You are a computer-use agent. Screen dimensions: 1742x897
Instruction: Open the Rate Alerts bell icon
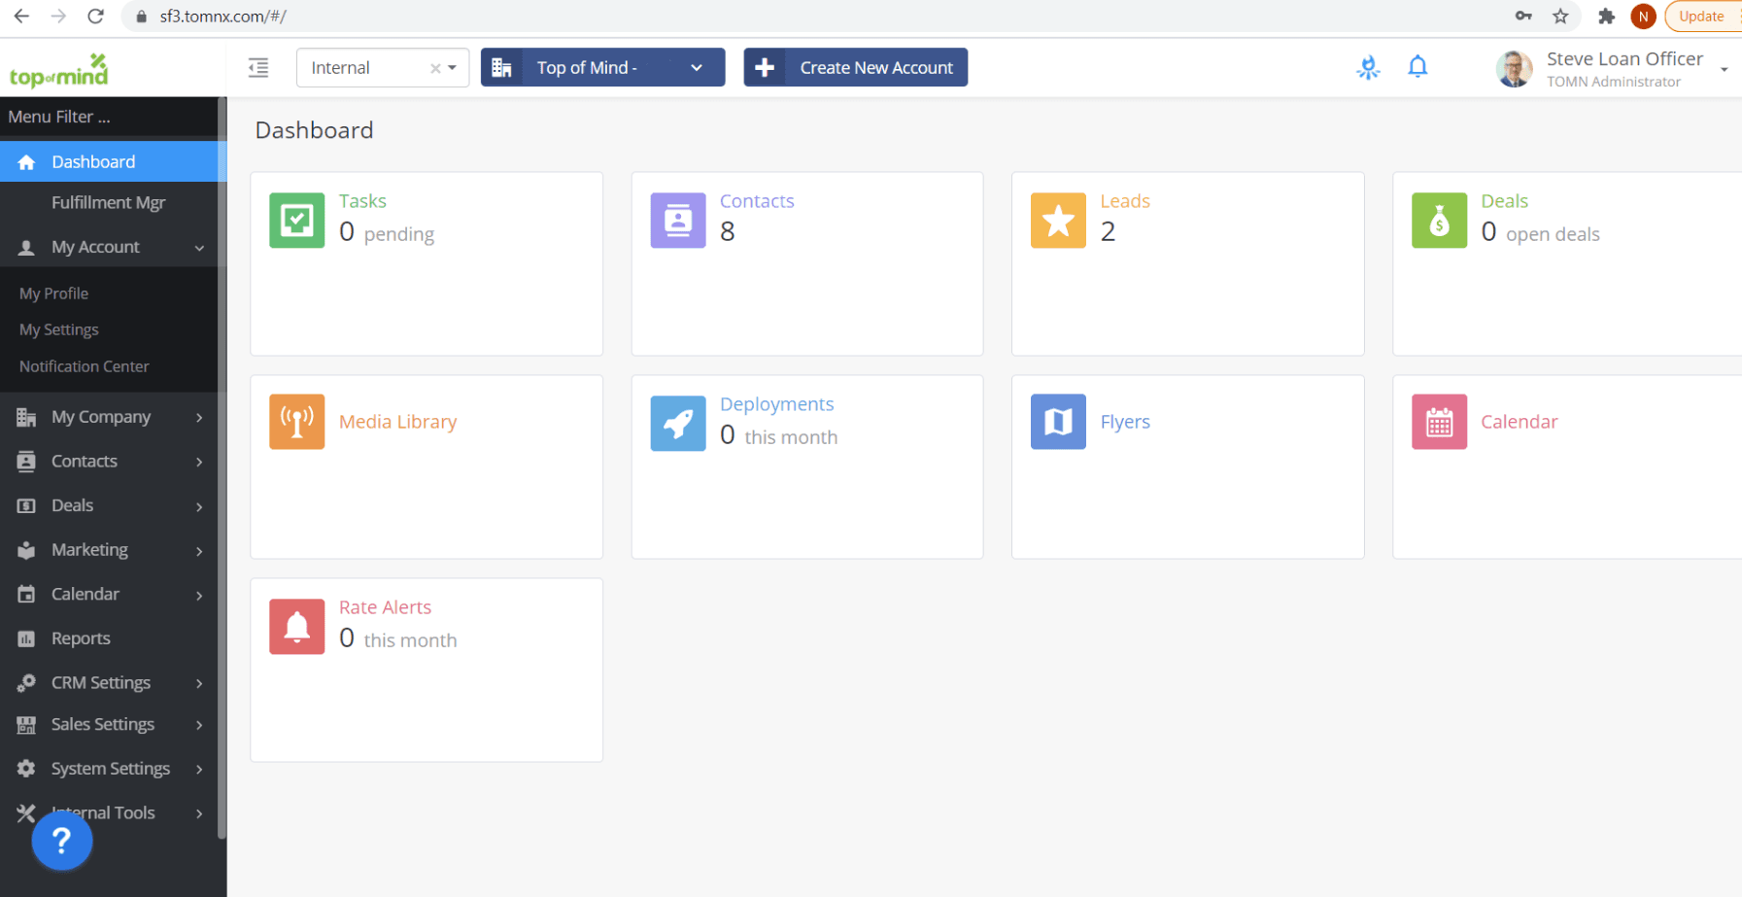(x=296, y=627)
